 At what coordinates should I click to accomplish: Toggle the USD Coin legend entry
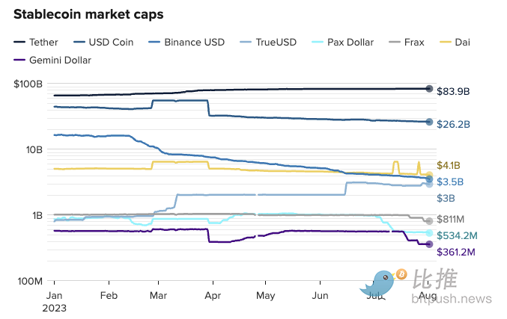click(104, 43)
